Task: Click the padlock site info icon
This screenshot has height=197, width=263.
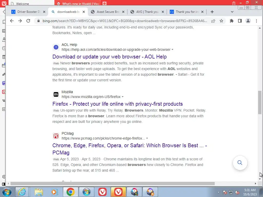Action: (x=39, y=21)
